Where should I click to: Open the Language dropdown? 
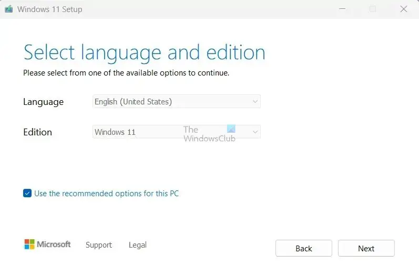[x=176, y=101]
